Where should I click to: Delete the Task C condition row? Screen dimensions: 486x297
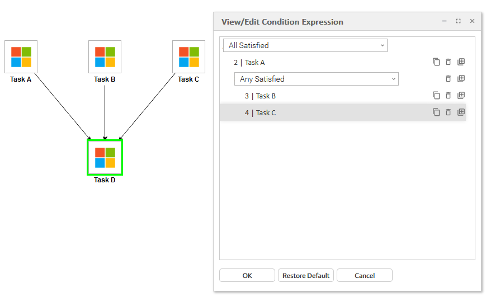point(448,112)
